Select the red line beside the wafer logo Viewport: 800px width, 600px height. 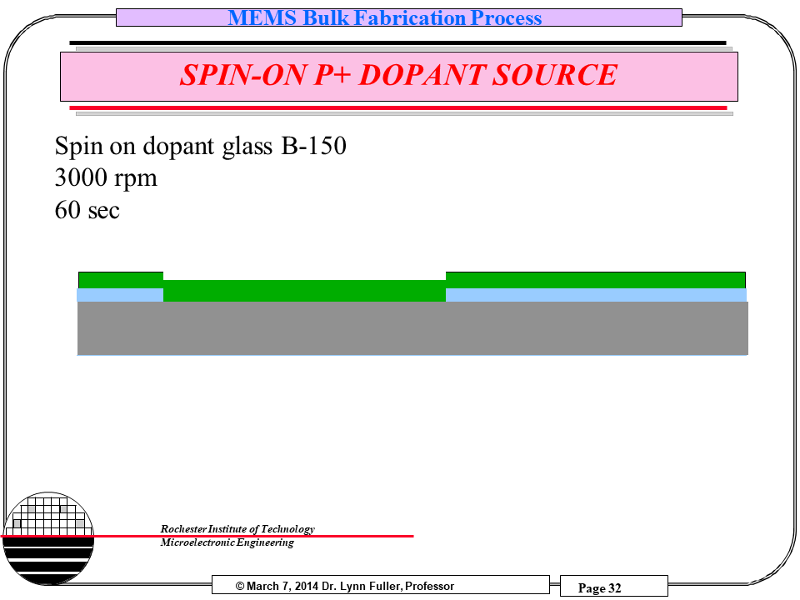(x=250, y=536)
